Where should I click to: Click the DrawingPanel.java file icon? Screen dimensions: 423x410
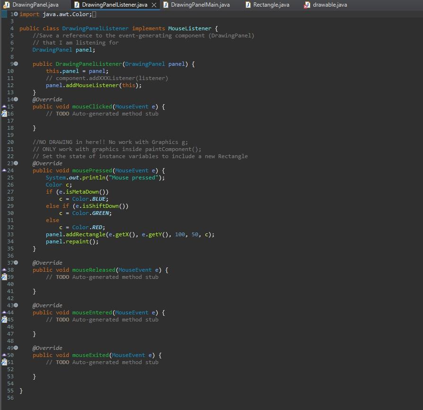point(7,5)
